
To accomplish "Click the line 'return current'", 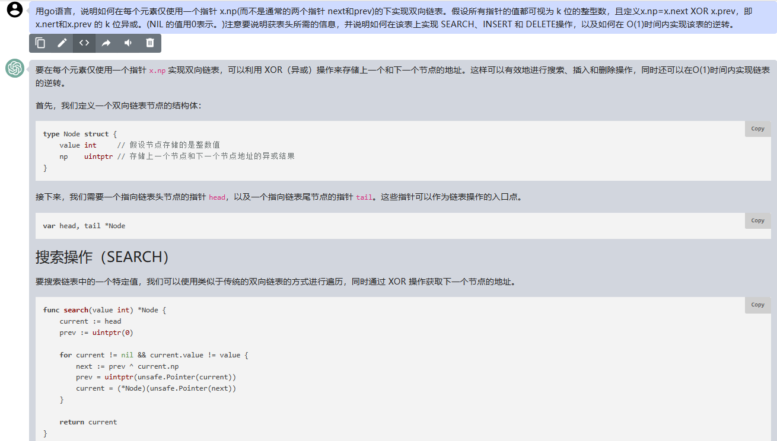I will [x=88, y=422].
